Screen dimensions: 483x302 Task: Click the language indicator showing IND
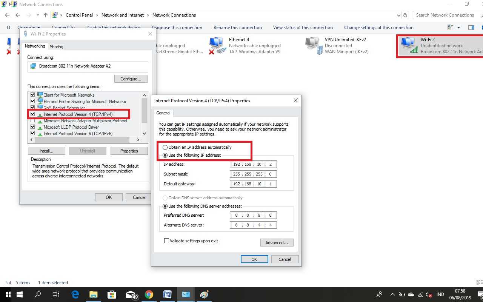click(x=440, y=294)
